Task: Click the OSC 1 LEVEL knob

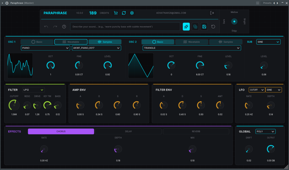Action: tap(108, 66)
